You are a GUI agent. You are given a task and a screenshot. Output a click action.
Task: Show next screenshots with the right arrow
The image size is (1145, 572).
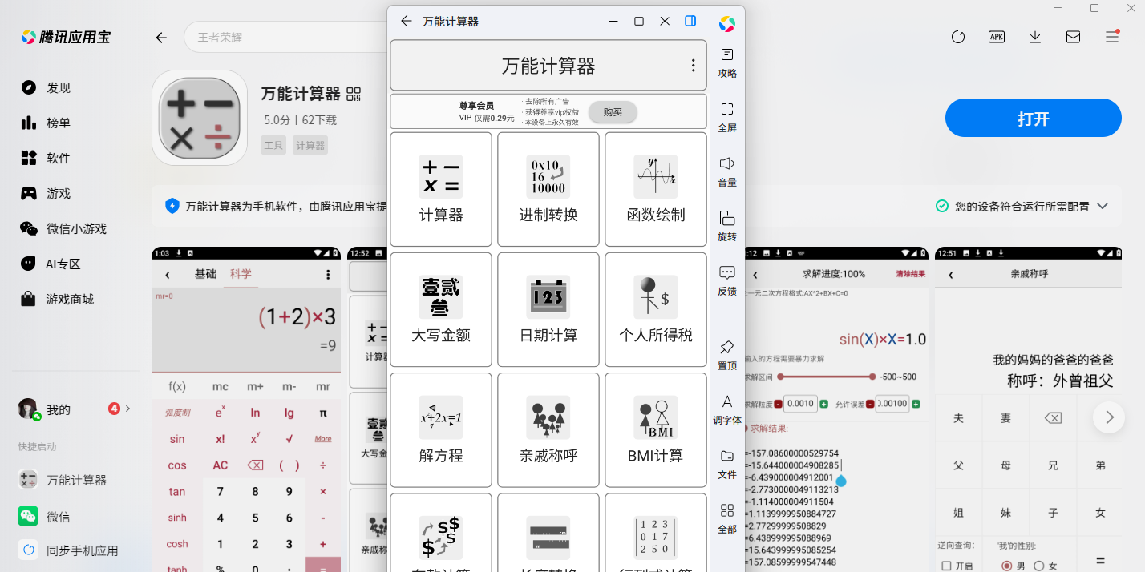click(x=1109, y=417)
